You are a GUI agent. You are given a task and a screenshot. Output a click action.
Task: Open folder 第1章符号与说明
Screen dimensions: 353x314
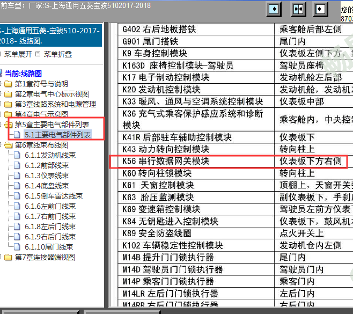point(41,84)
